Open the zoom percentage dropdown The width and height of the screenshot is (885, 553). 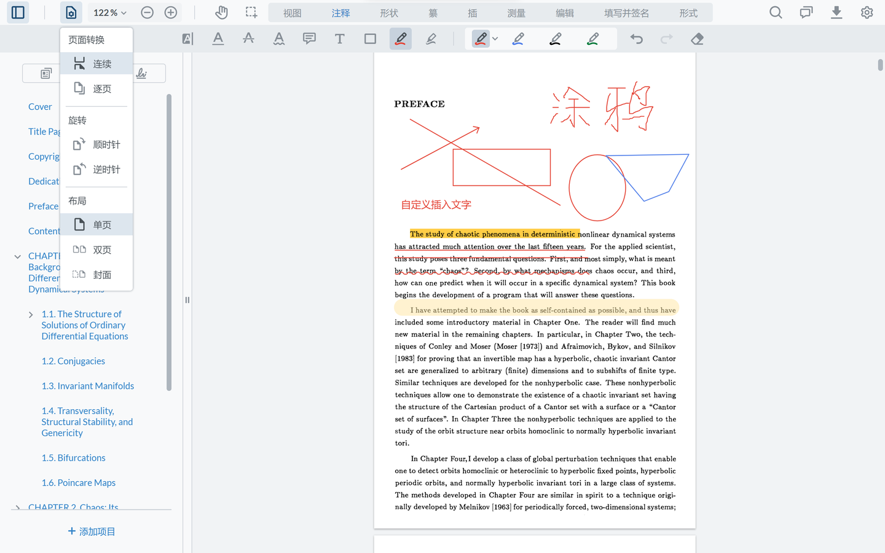tap(109, 12)
